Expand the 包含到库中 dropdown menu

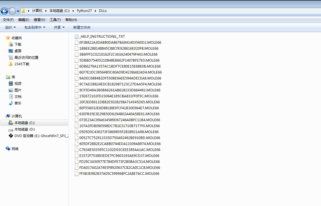tap(35, 28)
